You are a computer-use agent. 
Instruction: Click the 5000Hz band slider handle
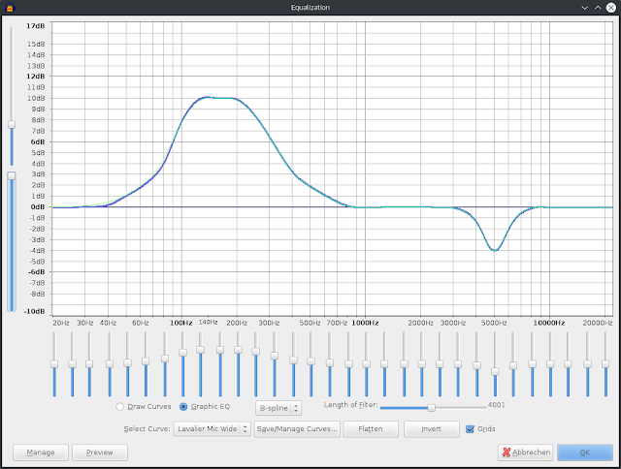(x=495, y=371)
